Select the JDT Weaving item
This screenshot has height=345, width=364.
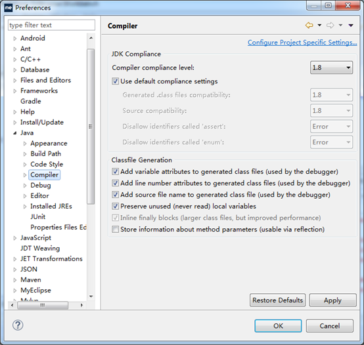[40, 248]
